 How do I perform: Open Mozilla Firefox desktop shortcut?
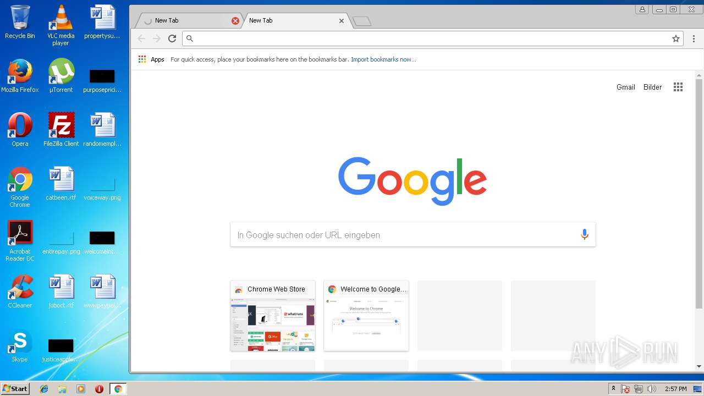[20, 76]
